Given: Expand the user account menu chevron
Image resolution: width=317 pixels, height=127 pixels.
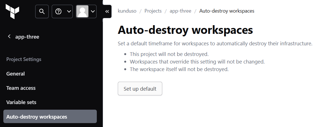Looking at the screenshot, I should 93,11.
